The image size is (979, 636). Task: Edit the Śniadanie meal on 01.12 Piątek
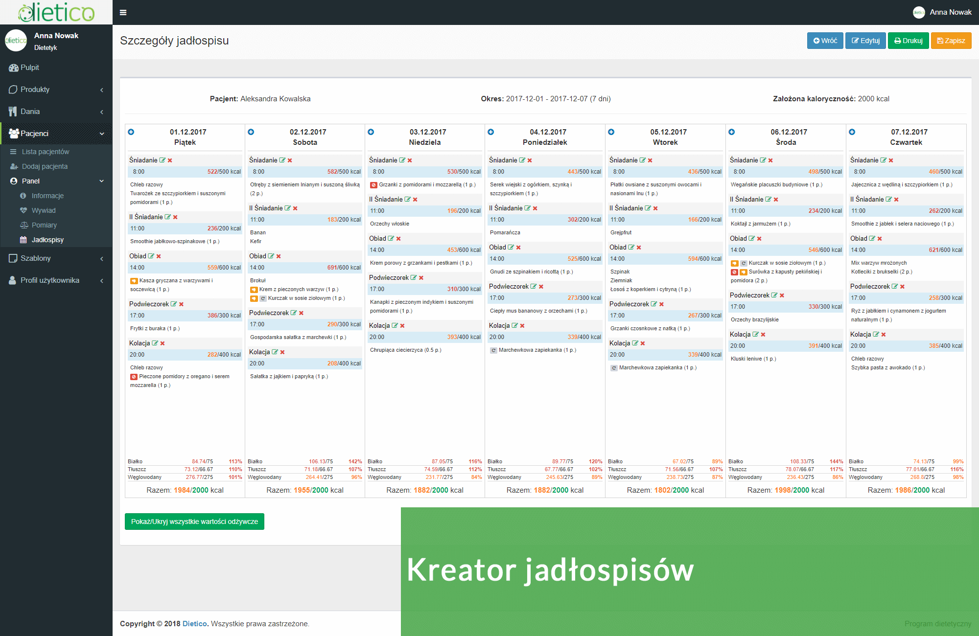[162, 160]
